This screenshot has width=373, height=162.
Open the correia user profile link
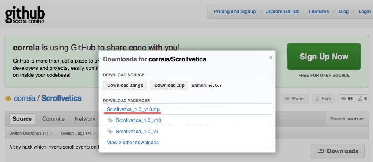(25, 98)
